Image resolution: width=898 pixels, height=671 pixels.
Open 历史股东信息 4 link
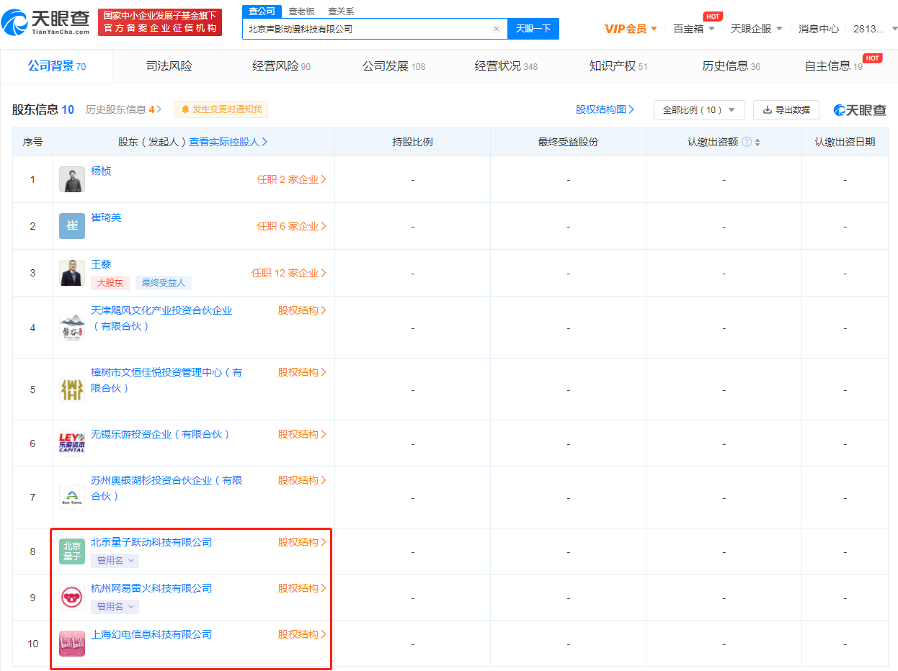tap(123, 109)
